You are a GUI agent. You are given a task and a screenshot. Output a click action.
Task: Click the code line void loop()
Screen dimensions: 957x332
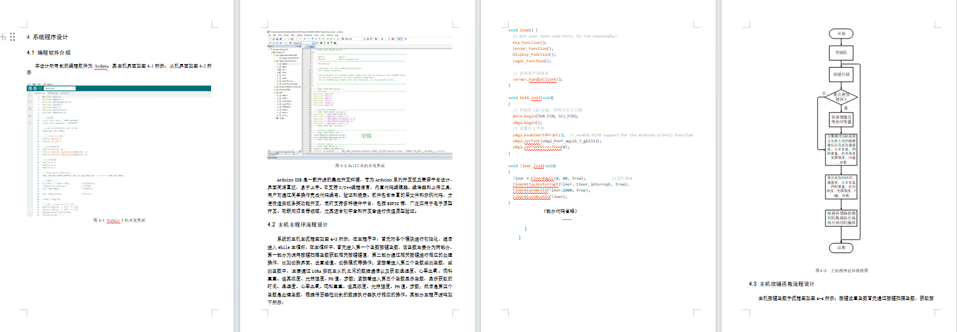(522, 30)
